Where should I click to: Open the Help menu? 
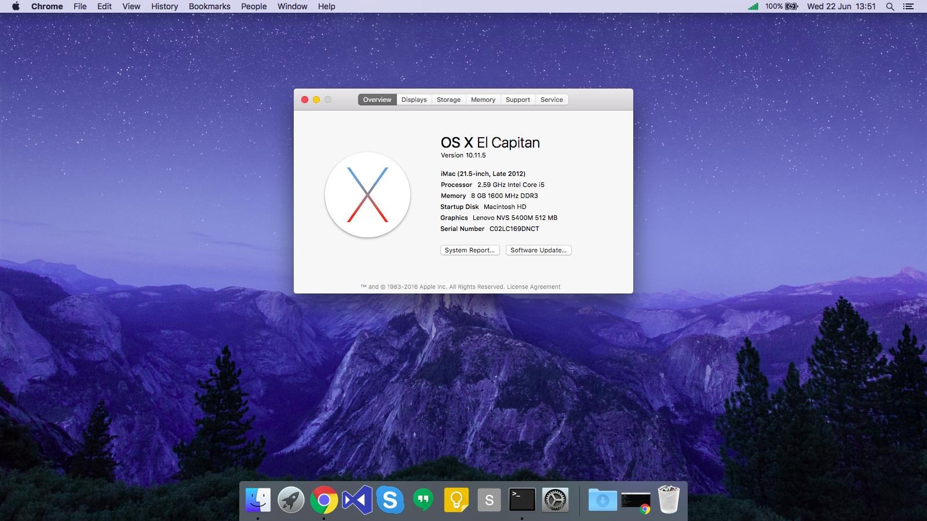point(327,6)
